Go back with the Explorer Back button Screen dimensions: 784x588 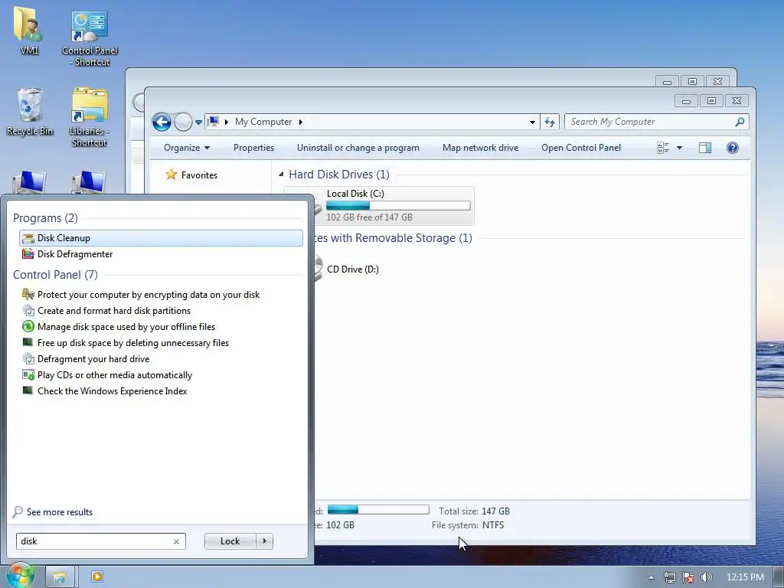(x=162, y=122)
